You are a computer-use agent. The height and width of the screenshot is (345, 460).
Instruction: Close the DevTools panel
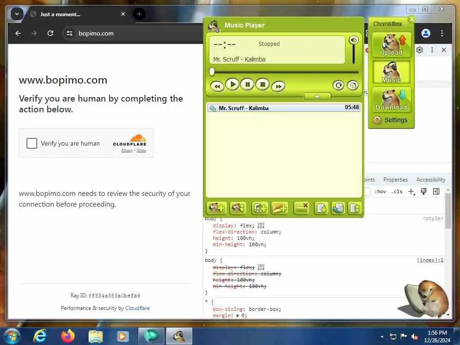tap(443, 50)
